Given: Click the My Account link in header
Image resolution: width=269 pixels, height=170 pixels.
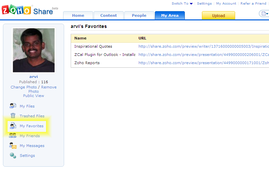Looking at the screenshot, I should click(x=226, y=4).
